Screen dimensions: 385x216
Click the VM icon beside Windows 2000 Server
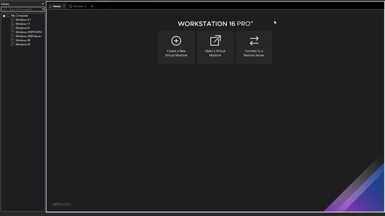pyautogui.click(x=13, y=36)
